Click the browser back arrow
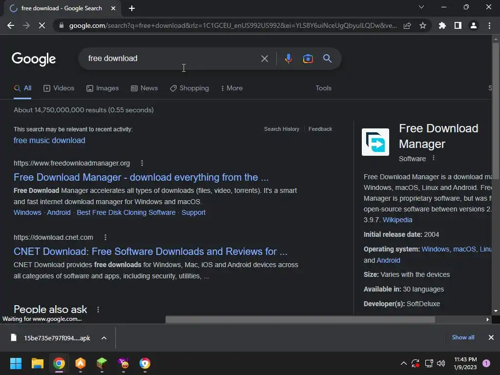500x375 pixels. click(11, 25)
